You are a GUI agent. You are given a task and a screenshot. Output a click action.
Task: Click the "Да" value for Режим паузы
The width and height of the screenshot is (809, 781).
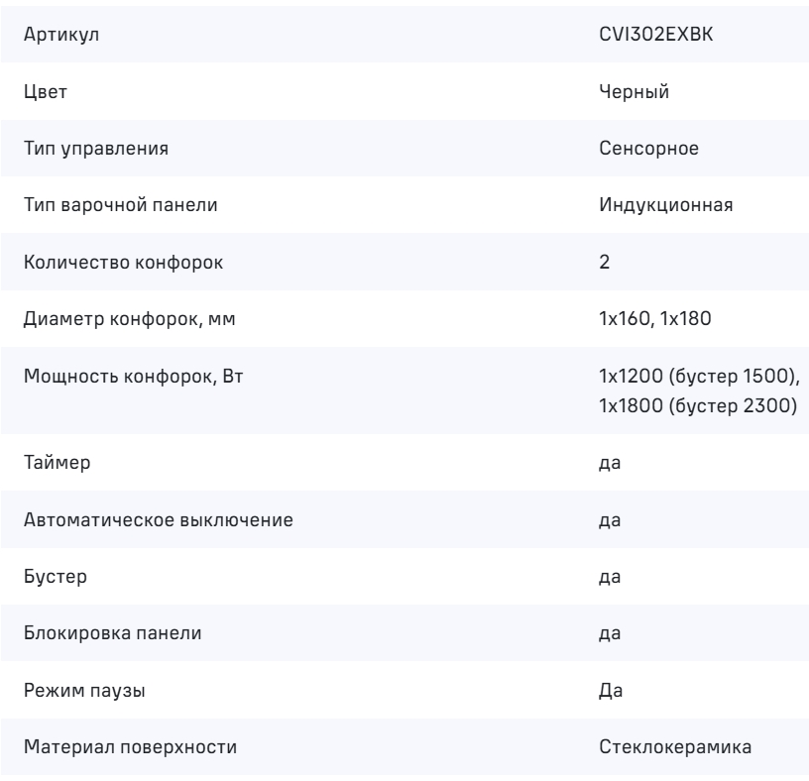click(610, 691)
